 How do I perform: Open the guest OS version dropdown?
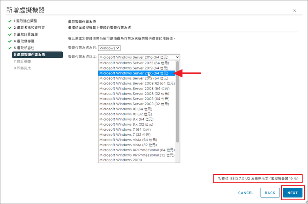139,57
